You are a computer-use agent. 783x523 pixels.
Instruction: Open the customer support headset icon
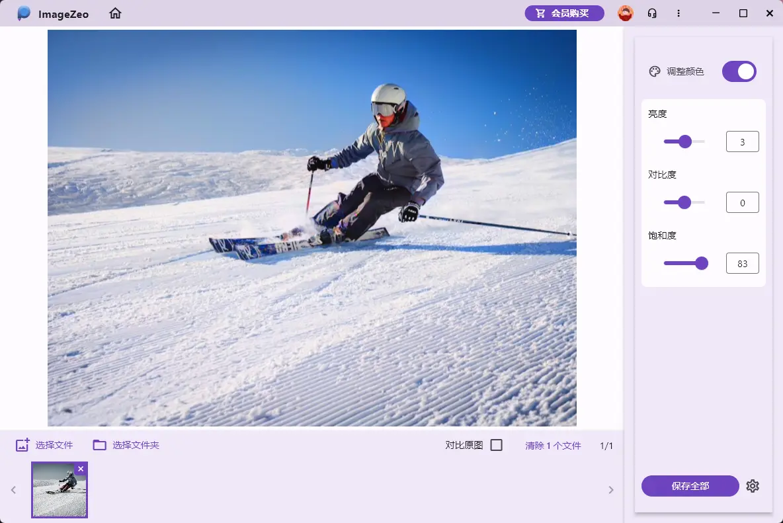click(652, 13)
